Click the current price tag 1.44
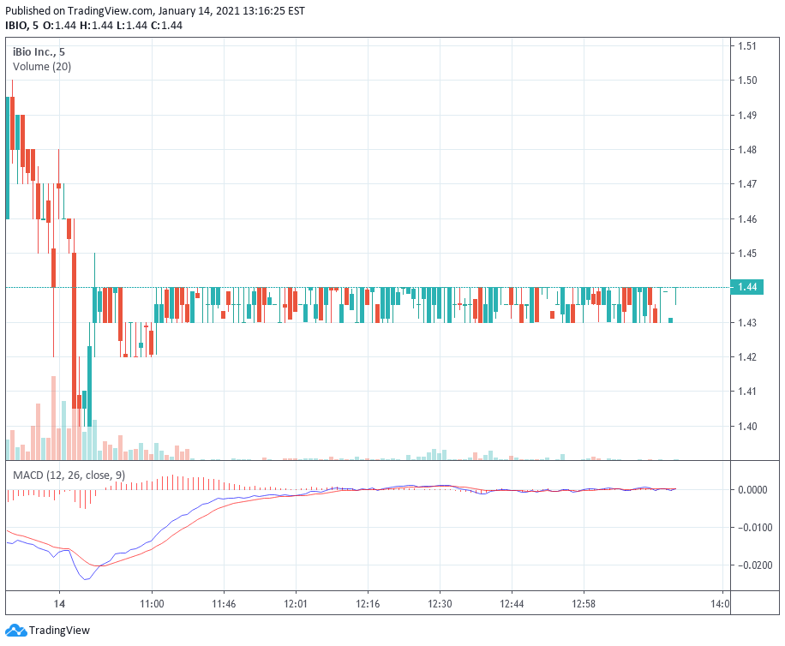 coord(747,287)
